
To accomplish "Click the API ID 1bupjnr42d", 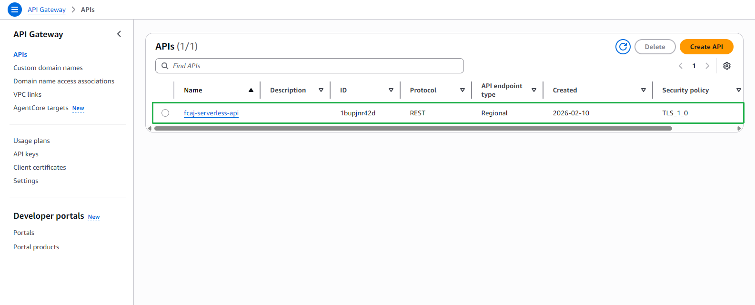I will click(358, 113).
